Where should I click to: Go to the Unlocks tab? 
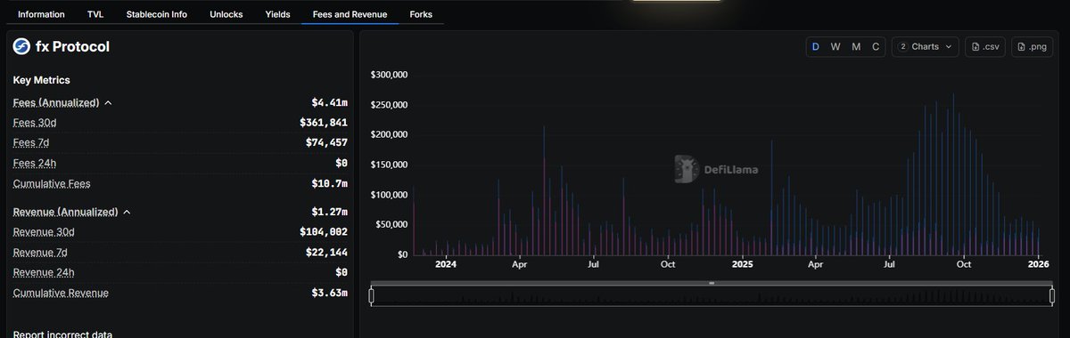point(226,15)
